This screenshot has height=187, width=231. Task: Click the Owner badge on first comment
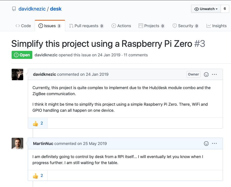[193, 74]
